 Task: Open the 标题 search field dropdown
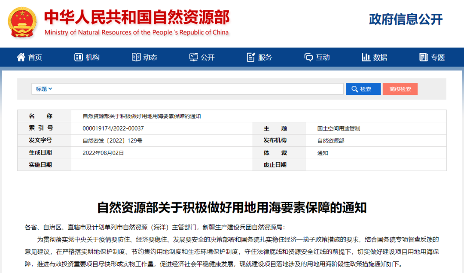(x=44, y=89)
